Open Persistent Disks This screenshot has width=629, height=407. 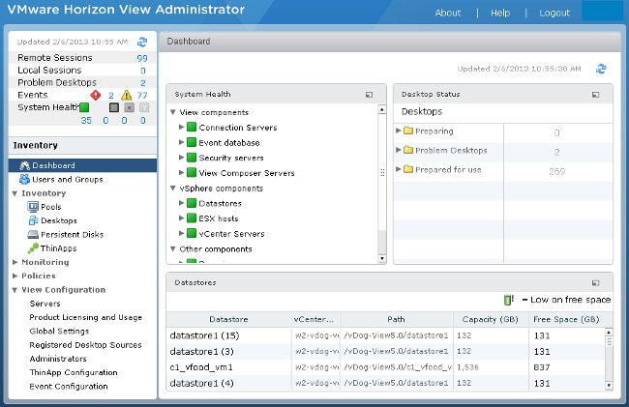(72, 234)
